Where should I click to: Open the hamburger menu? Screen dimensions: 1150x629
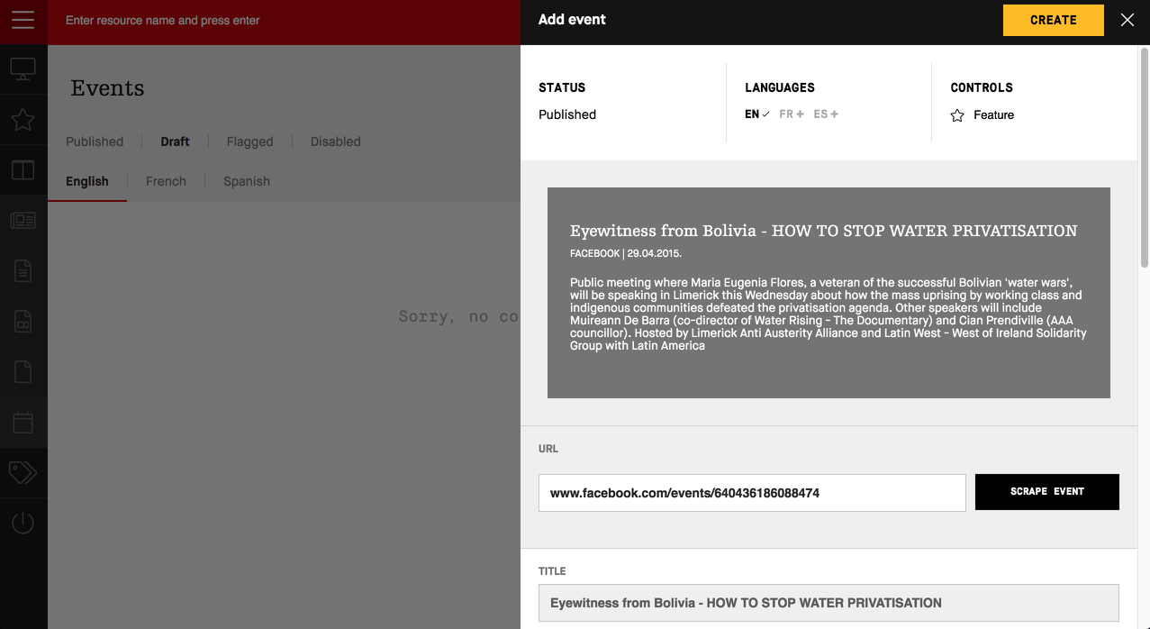[23, 20]
